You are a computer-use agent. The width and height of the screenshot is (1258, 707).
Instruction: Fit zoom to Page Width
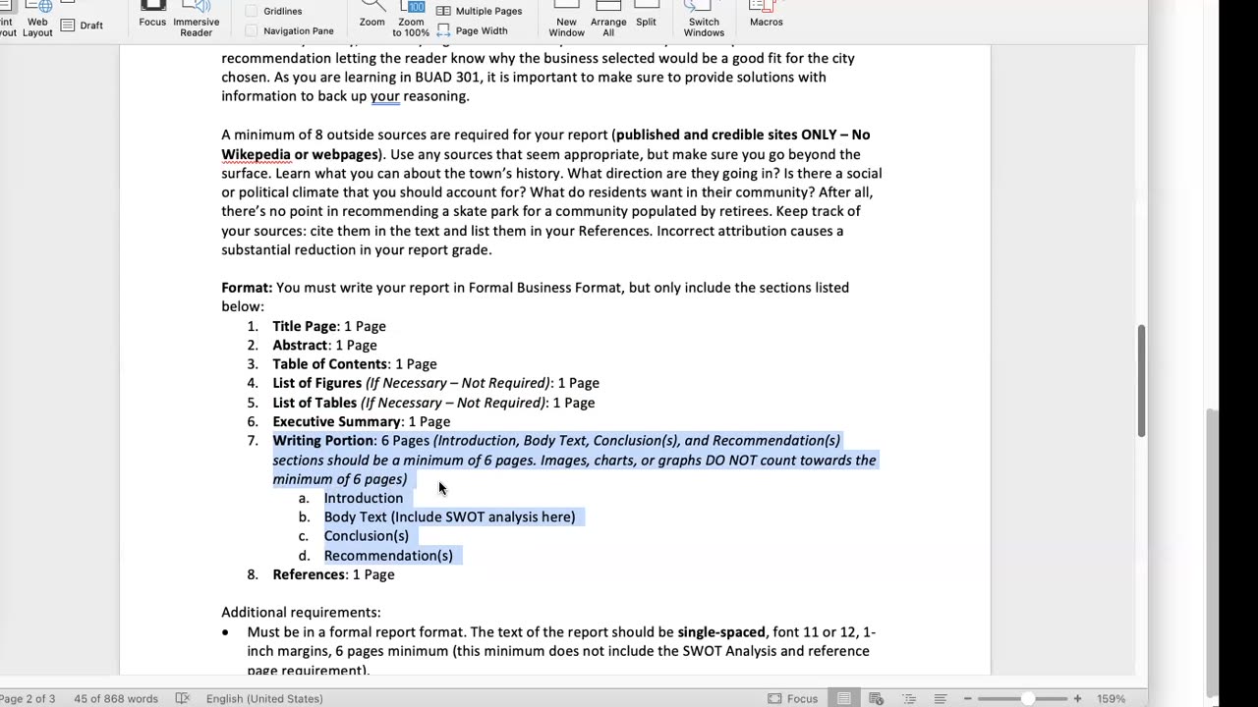click(473, 30)
